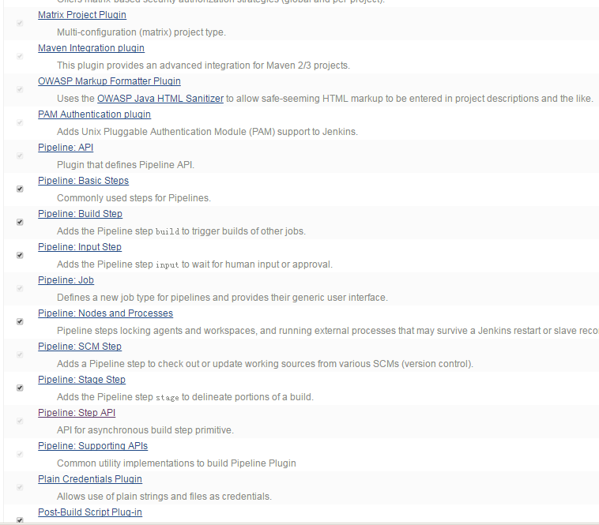Open the Pipeline: Input Step link
This screenshot has height=525, width=599.
coord(80,247)
